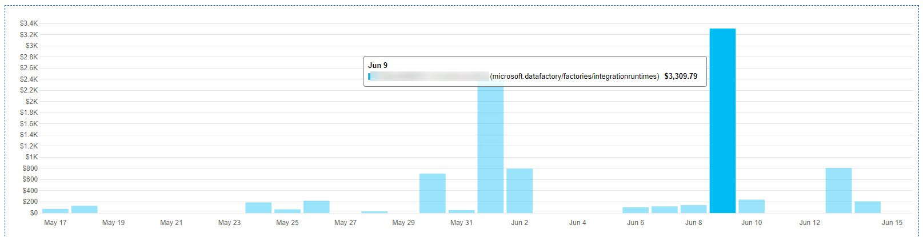Click the tiny May 28 bar
Screen dimensions: 923x237
point(374,212)
